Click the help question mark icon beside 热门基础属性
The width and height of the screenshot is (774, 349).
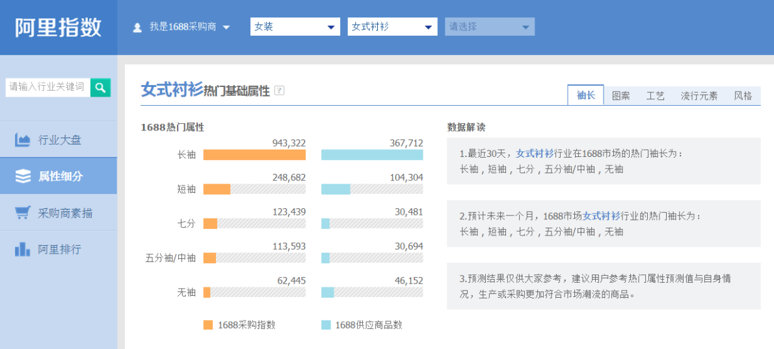pyautogui.click(x=280, y=91)
